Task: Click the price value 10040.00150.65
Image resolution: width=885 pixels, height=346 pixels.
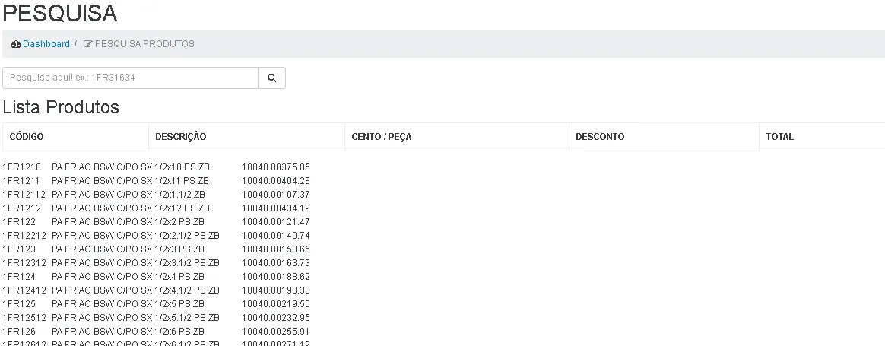Action: (x=275, y=249)
